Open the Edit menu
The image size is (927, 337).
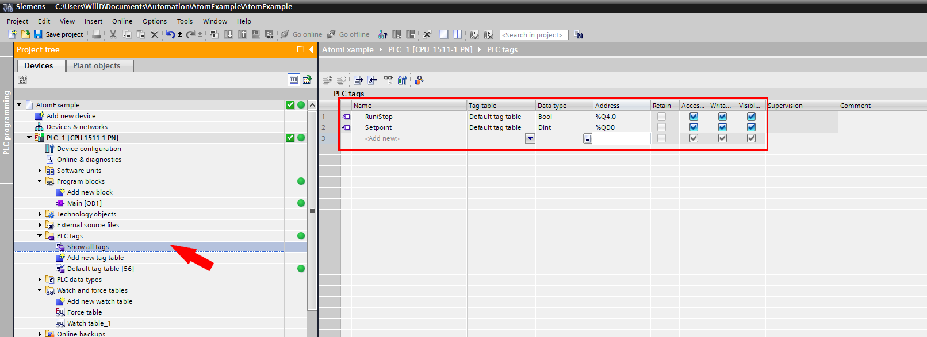[x=44, y=21]
